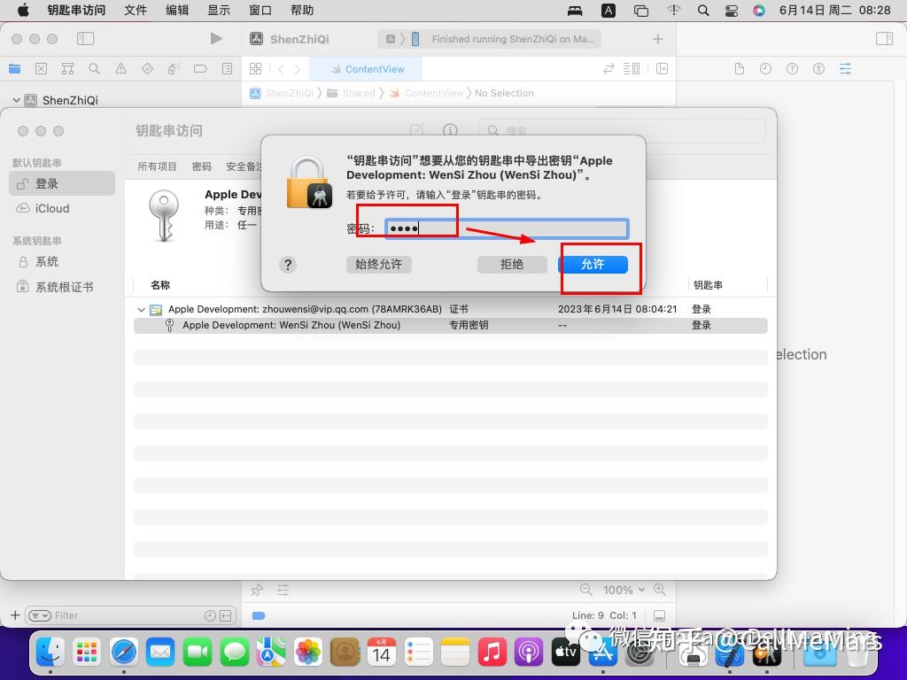Image resolution: width=907 pixels, height=680 pixels.
Task: Click the info button in Keychain Access toolbar
Action: 450,131
